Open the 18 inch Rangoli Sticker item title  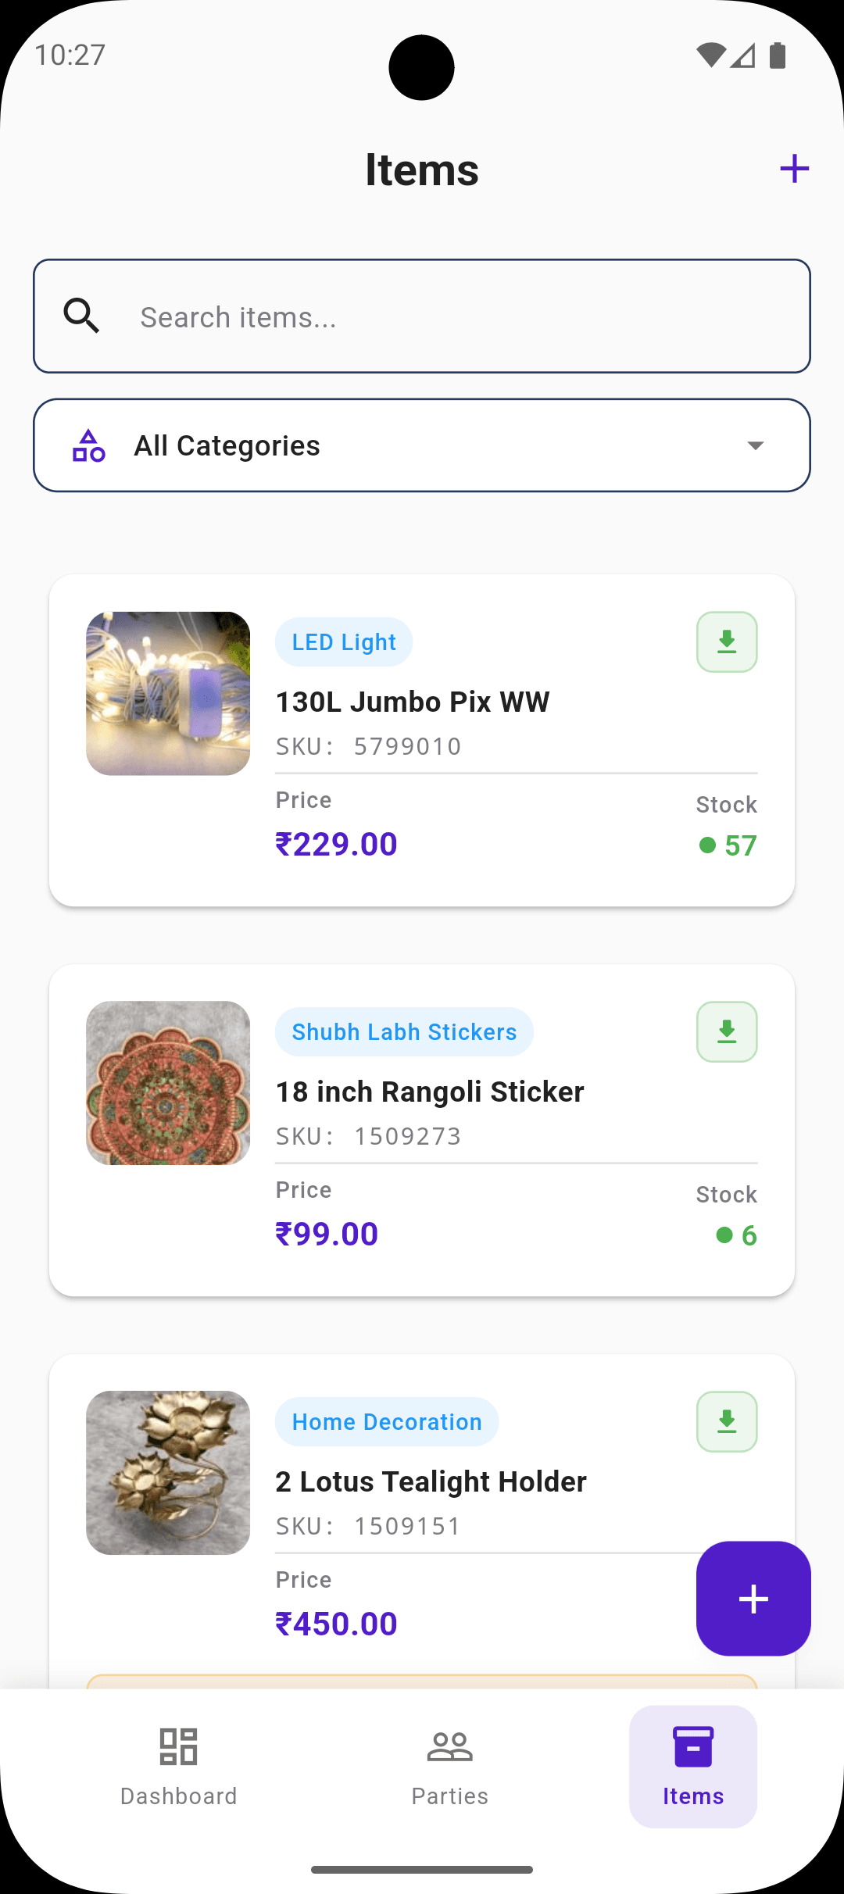(x=430, y=1092)
